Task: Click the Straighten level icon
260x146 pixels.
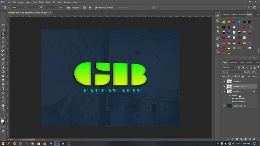Action: [68, 8]
